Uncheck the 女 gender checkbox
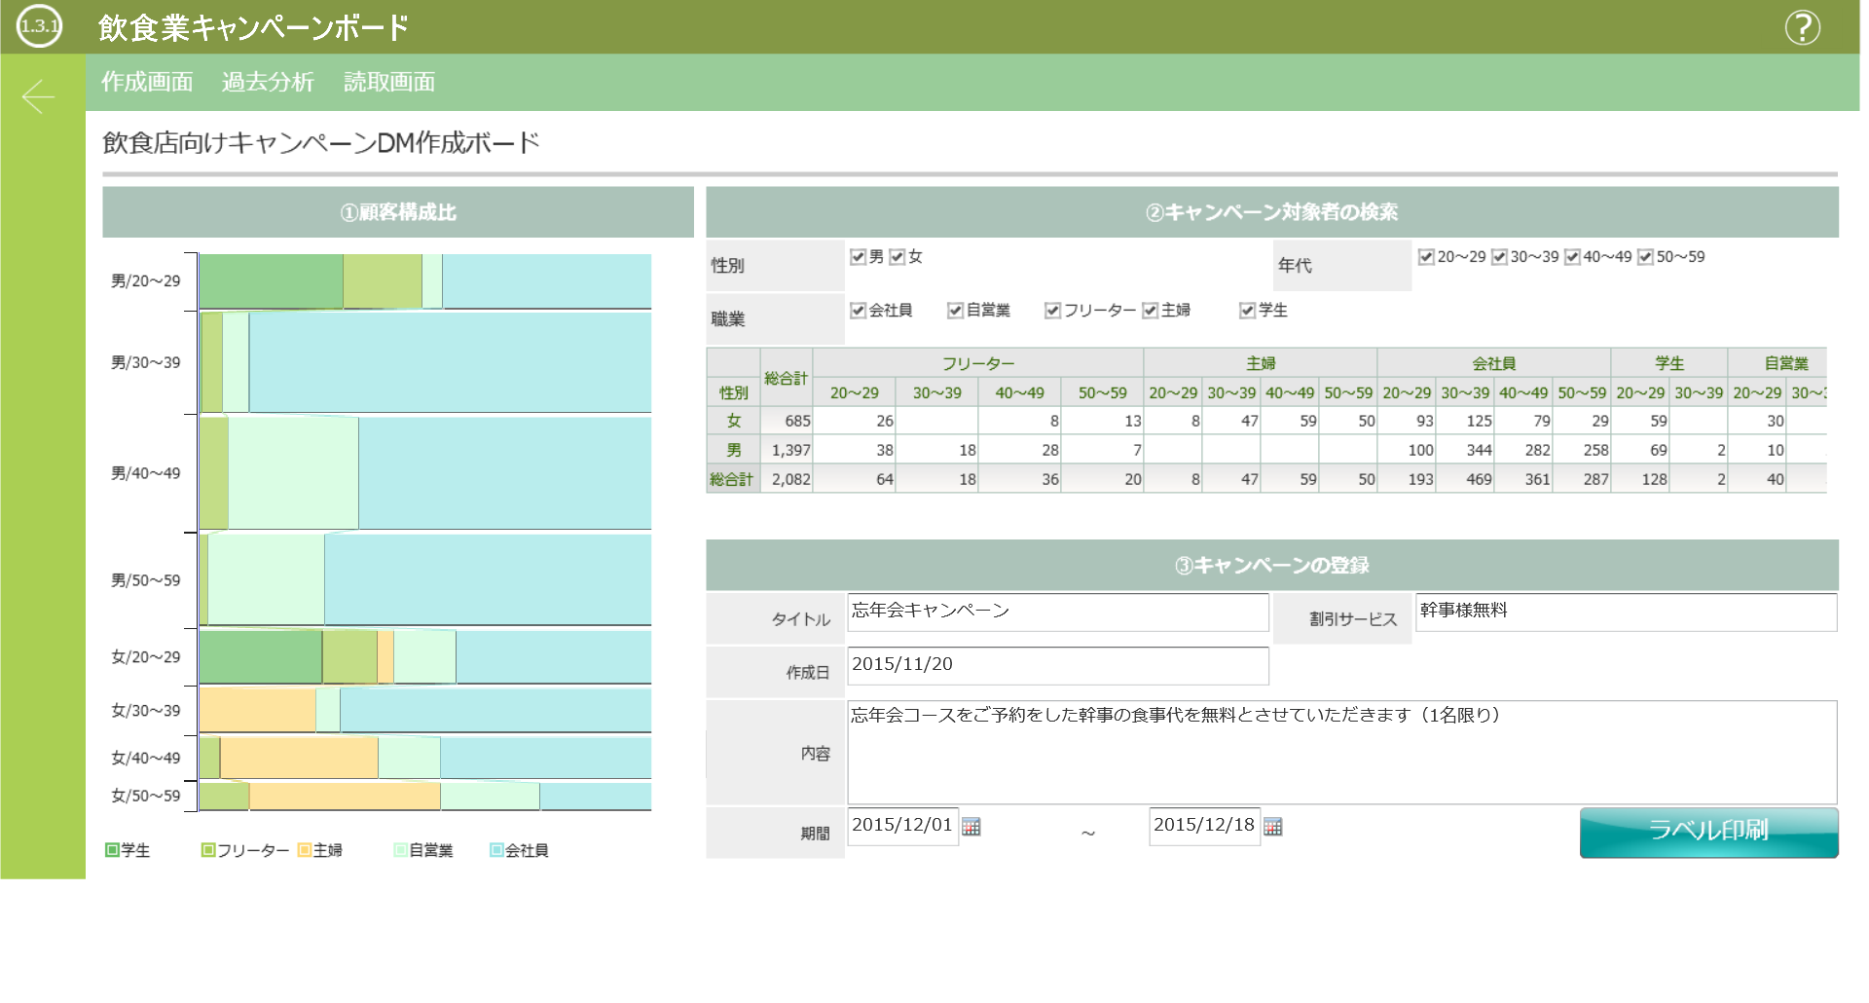Screen dimensions: 1869x1003 click(898, 257)
